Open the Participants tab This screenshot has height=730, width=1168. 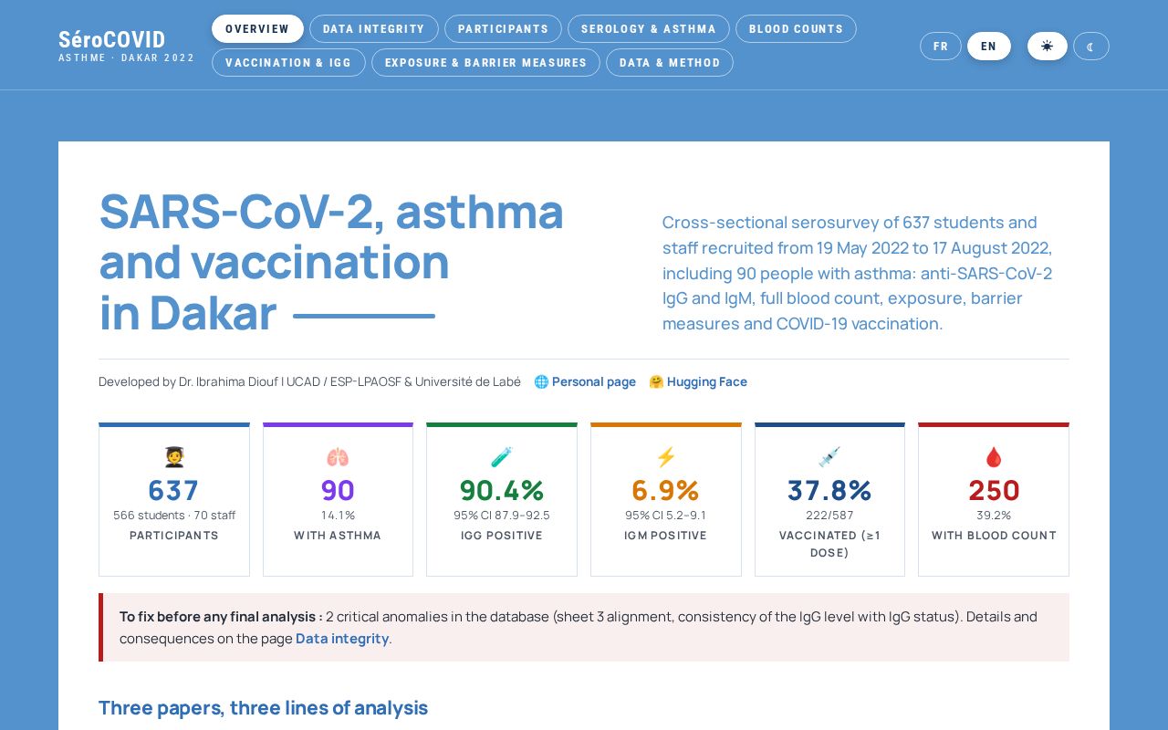504,28
